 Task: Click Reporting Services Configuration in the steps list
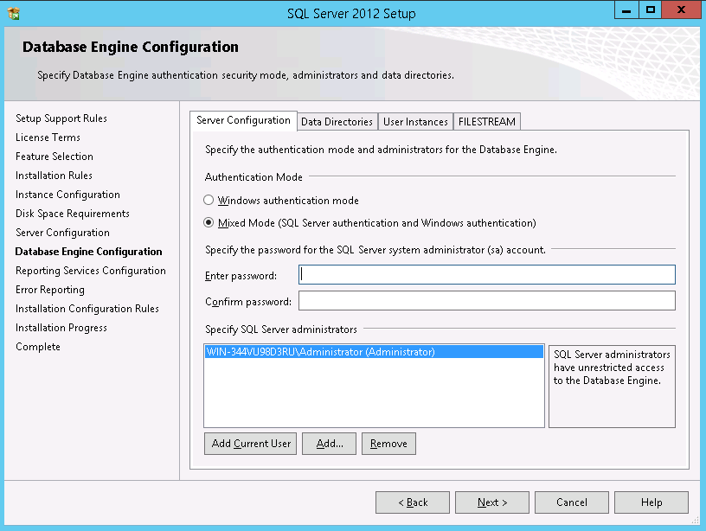91,271
